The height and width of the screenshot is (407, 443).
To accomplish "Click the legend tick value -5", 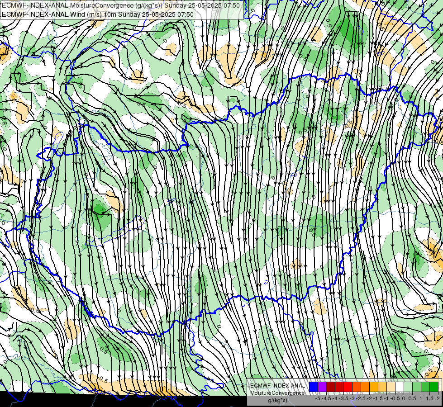I will 318,398.
